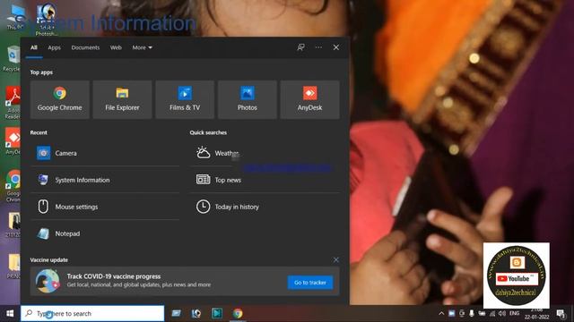Select Today in history quick search
This screenshot has height=322, width=574.
[x=265, y=207]
